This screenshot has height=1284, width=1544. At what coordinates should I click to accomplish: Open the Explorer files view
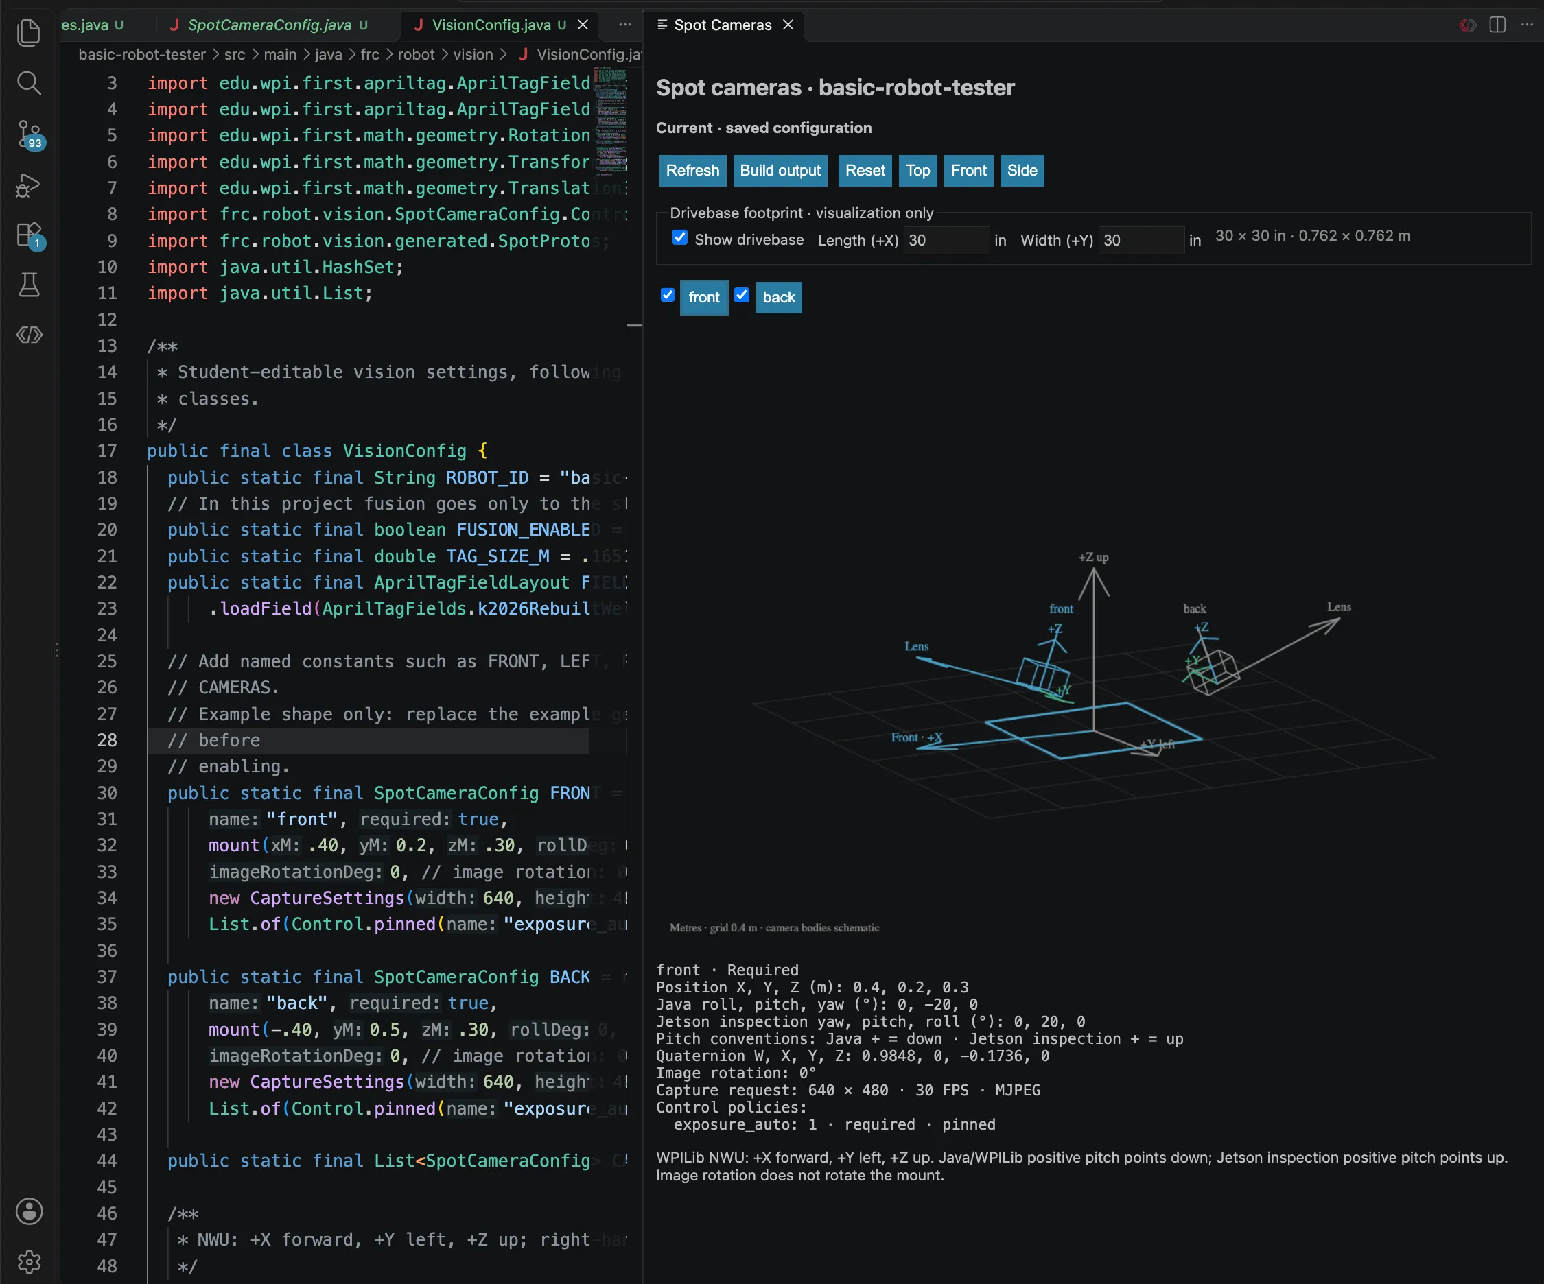(29, 32)
